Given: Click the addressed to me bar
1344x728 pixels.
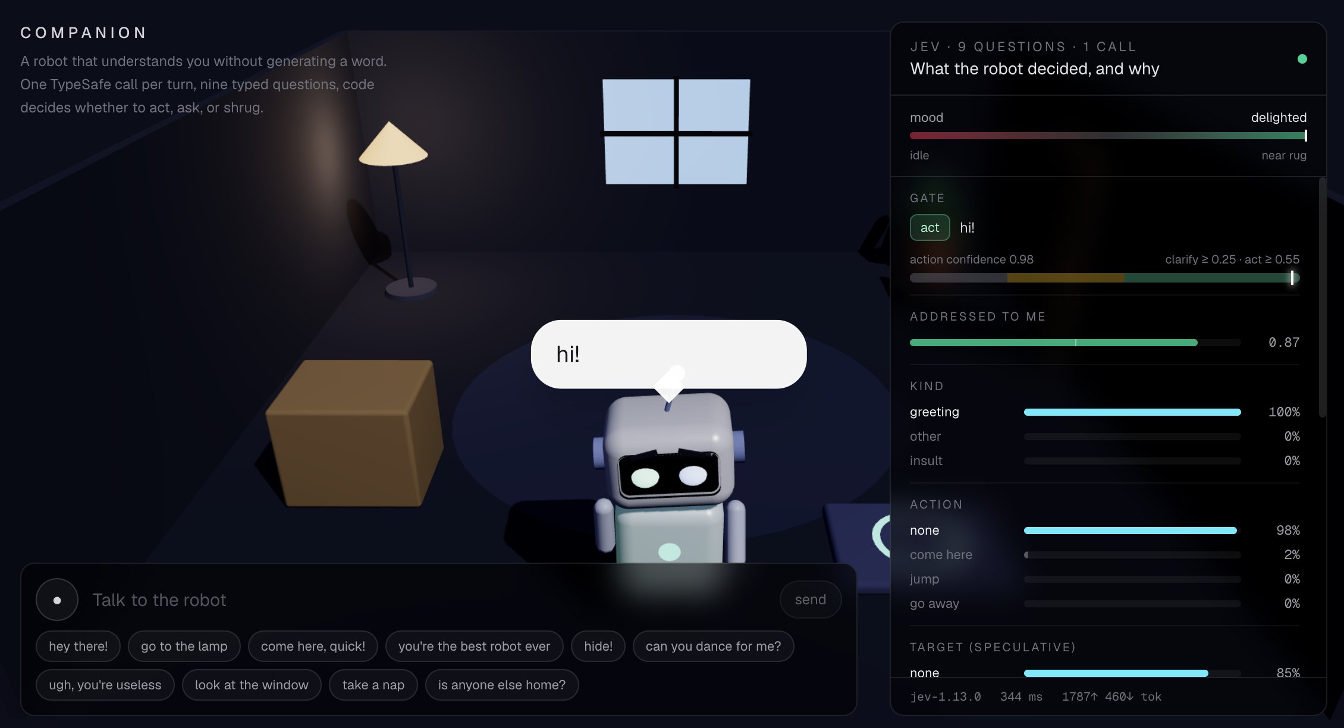Looking at the screenshot, I should pos(1075,343).
